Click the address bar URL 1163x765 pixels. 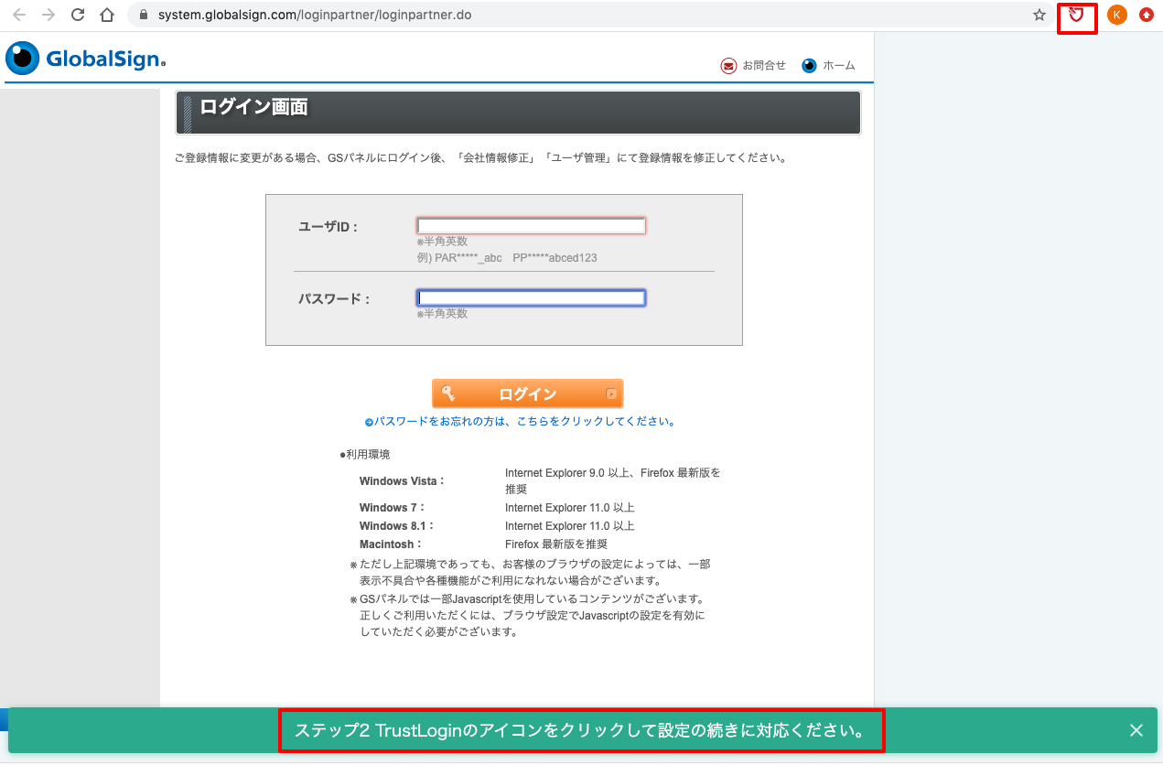[x=315, y=16]
